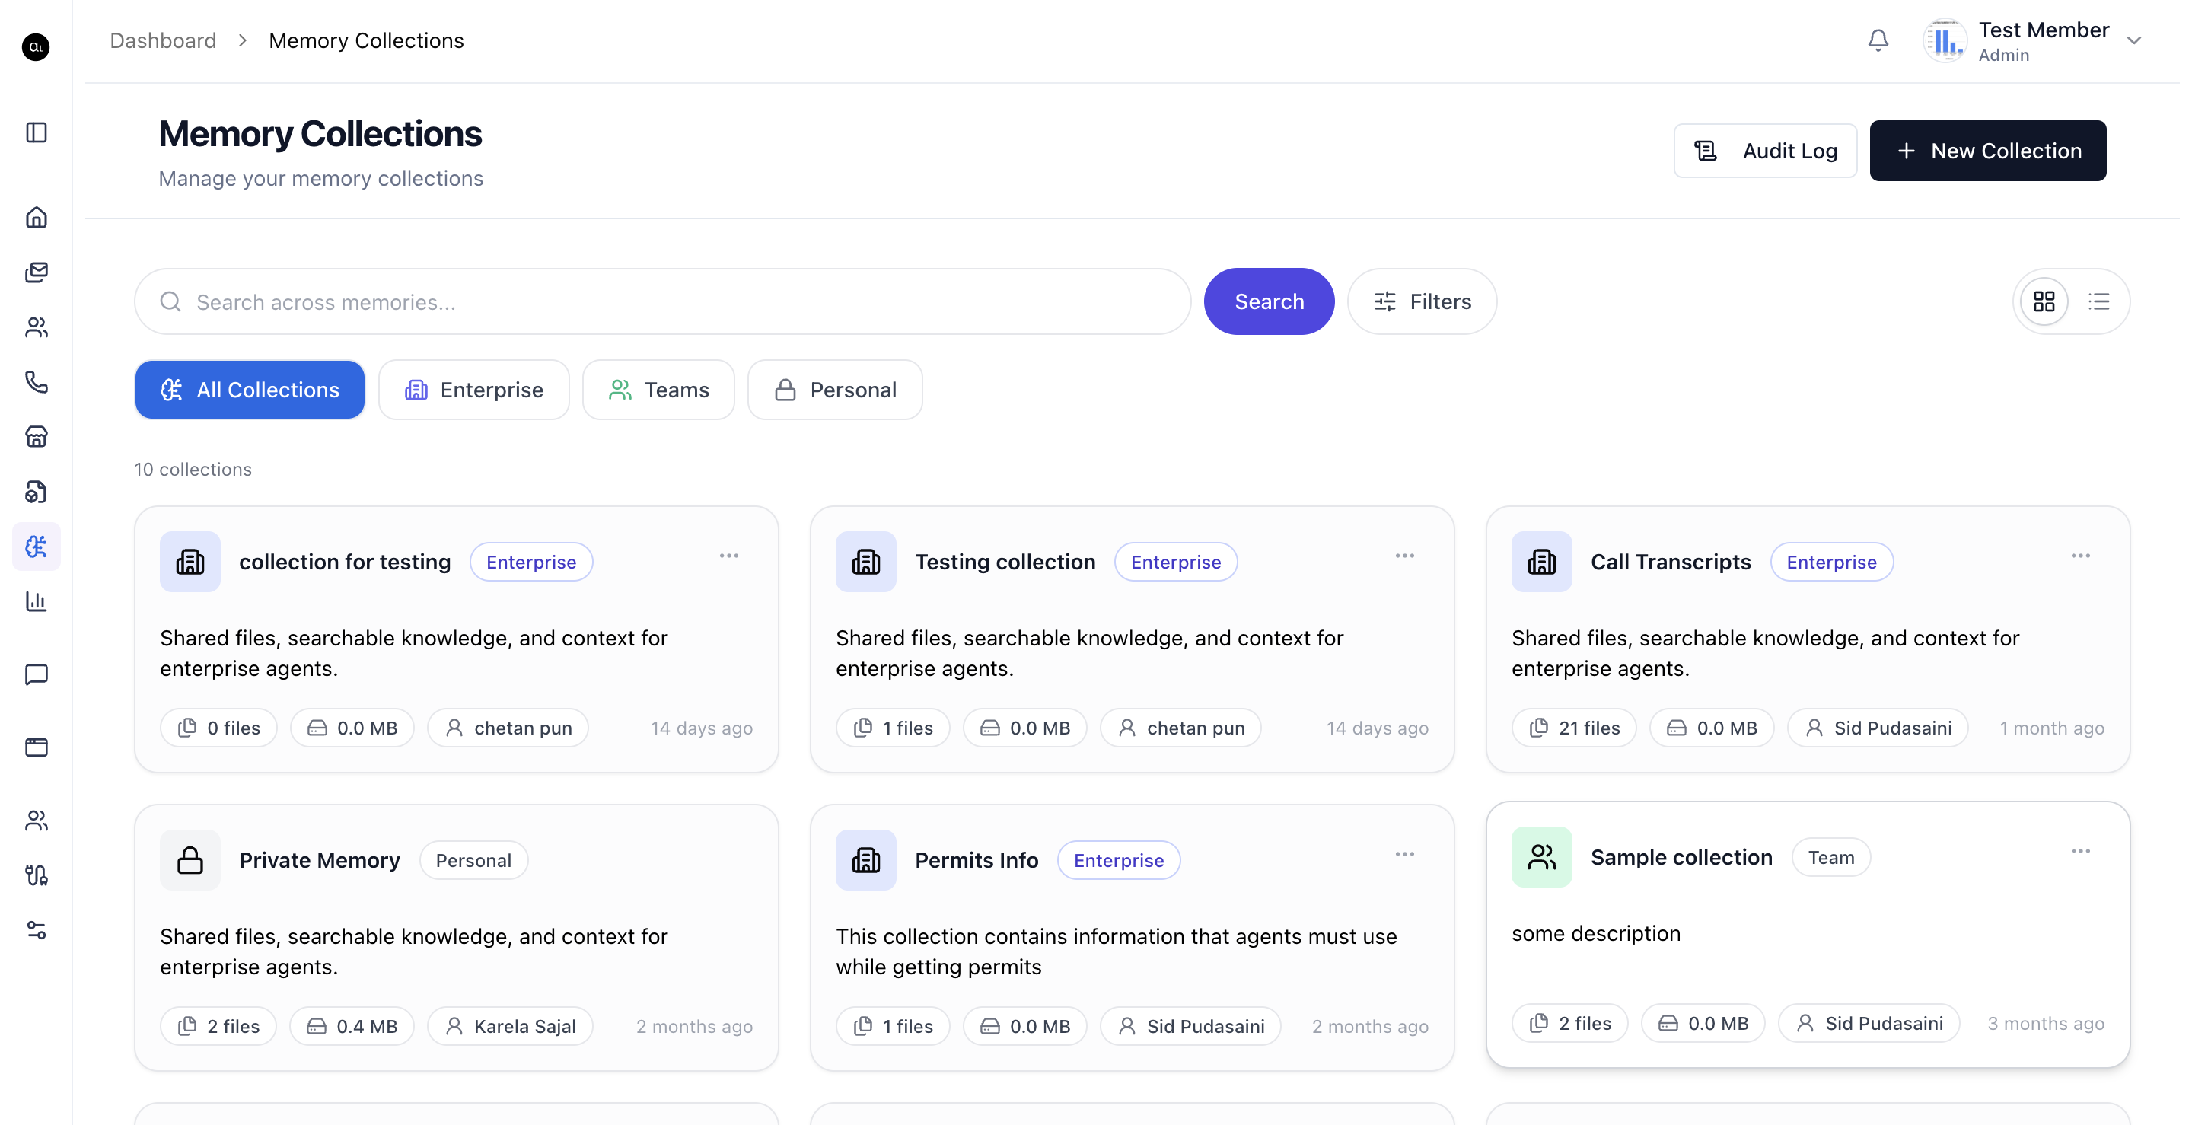Focus the Search across memories field
Screen dimensions: 2192x1125
point(662,301)
